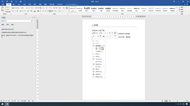Open font size dropdown in ribbon

[x=25, y=8]
